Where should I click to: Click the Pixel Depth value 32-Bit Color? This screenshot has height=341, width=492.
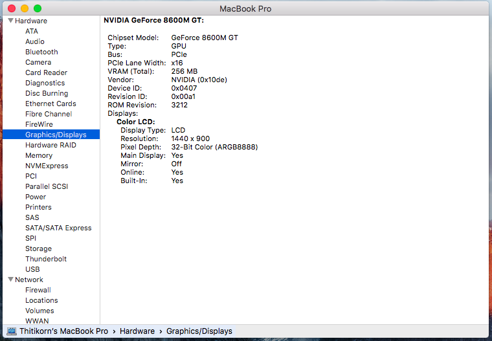coord(214,147)
